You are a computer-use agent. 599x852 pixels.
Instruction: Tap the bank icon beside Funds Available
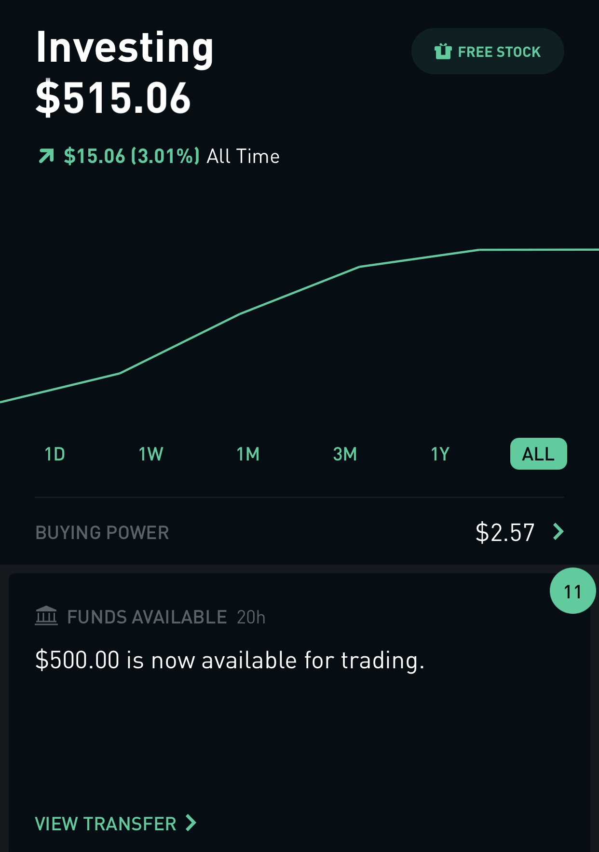(46, 616)
